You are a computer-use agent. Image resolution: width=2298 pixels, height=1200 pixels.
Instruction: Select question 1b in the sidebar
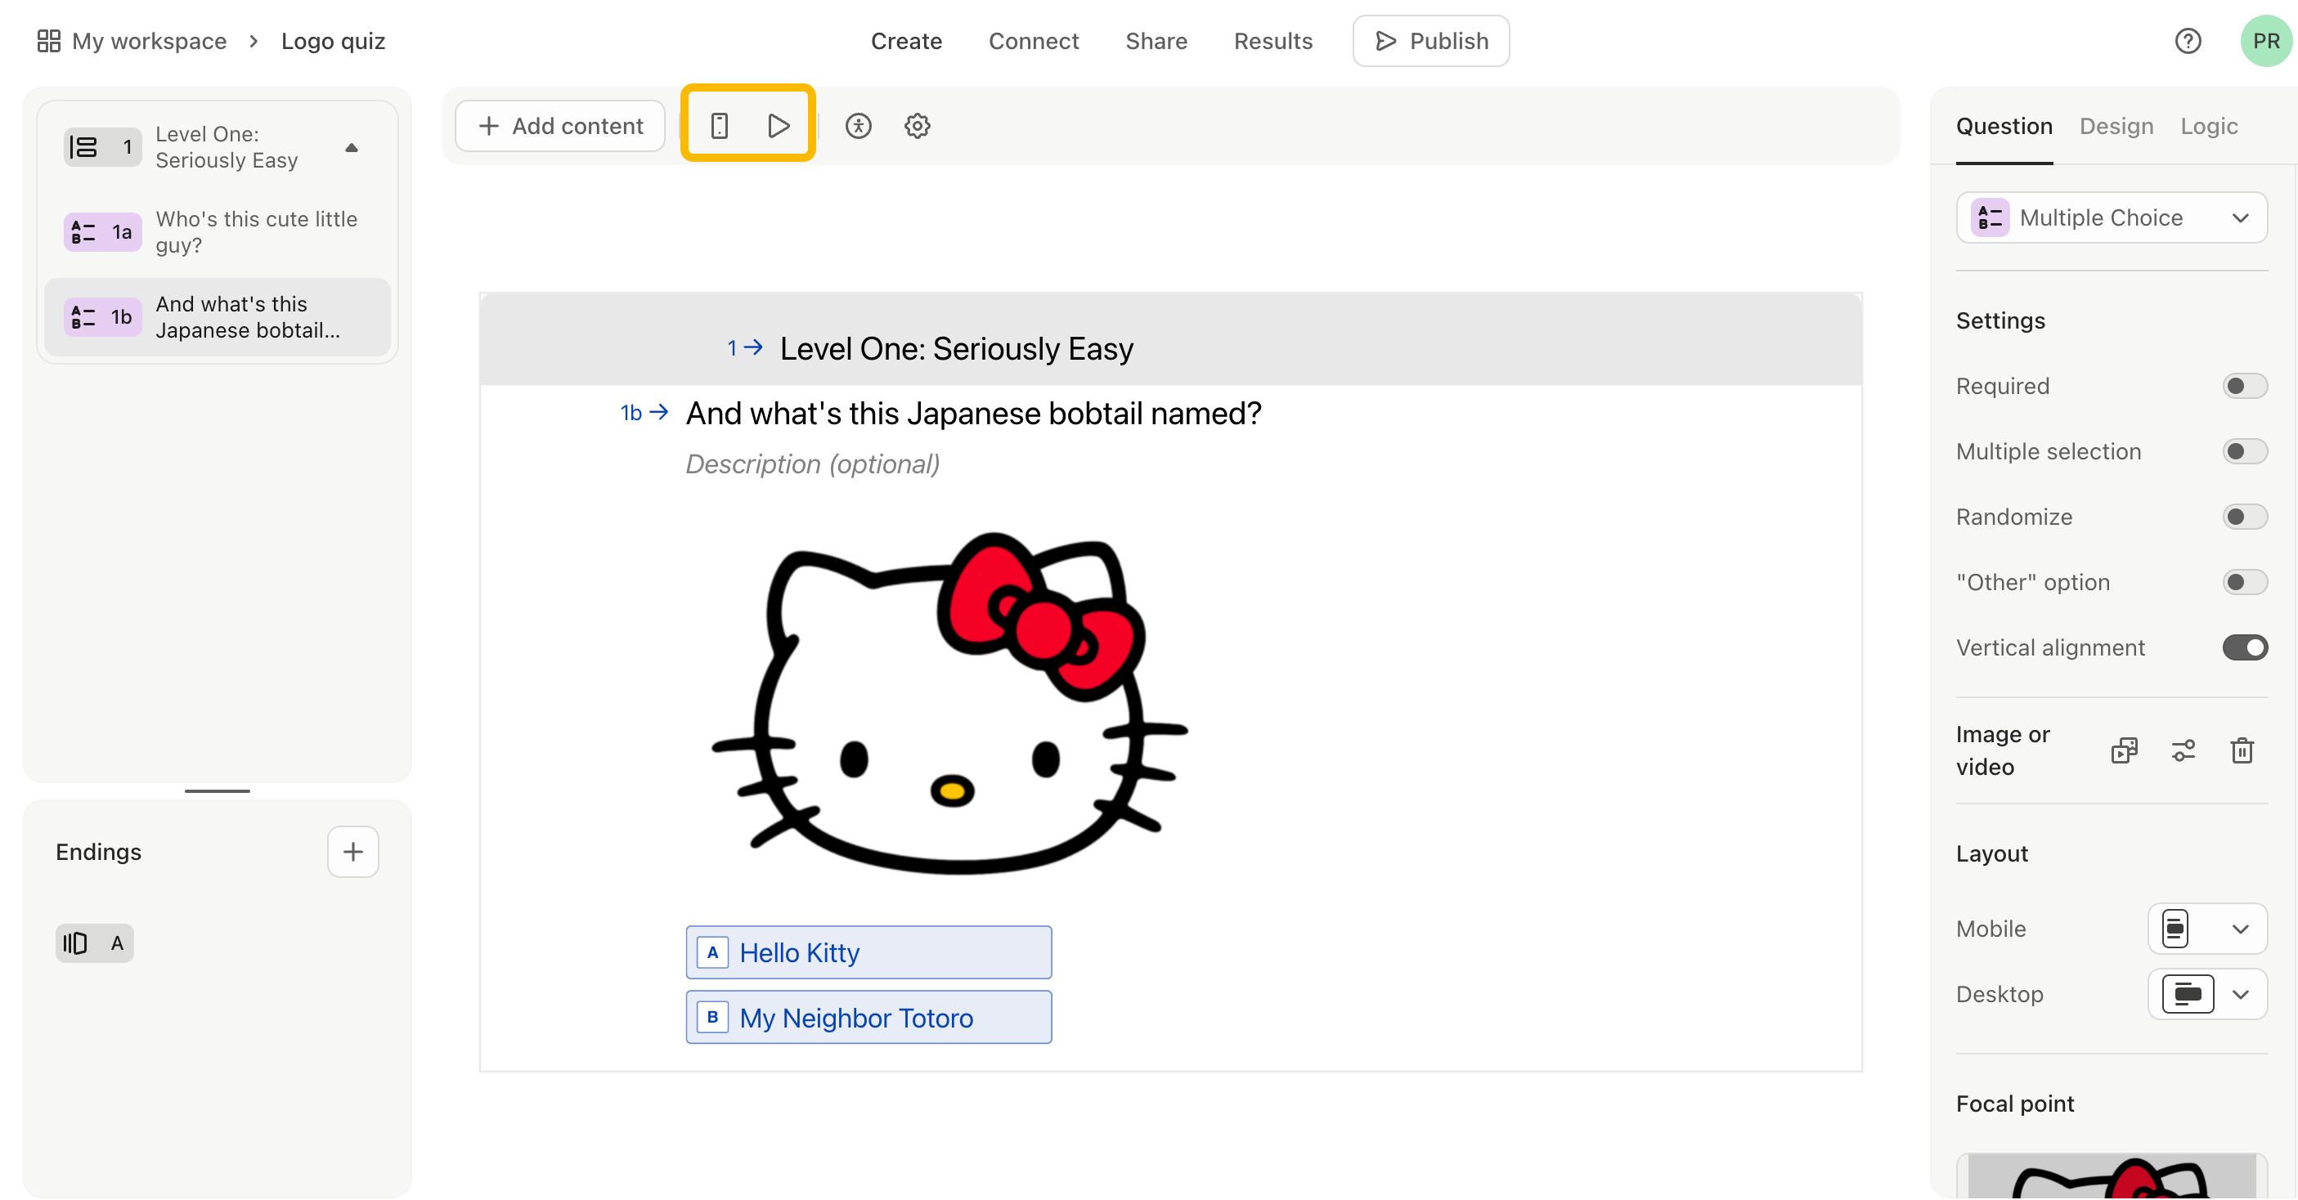(x=218, y=316)
